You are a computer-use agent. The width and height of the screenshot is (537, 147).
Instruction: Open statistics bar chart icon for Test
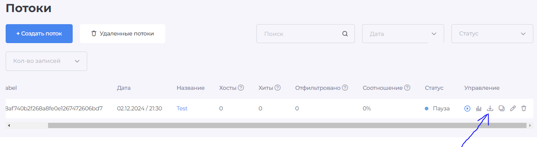pos(479,108)
